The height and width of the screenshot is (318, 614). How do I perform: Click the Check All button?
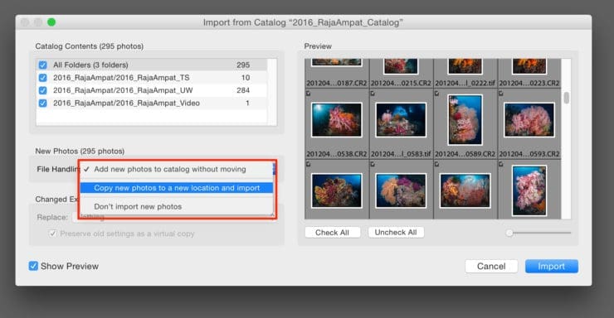point(332,233)
